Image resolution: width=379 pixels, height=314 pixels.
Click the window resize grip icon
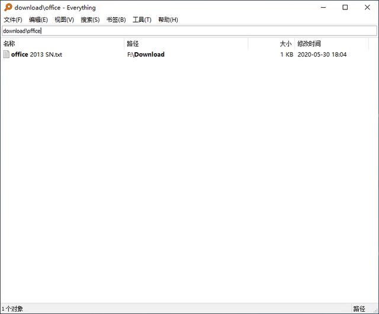375,310
